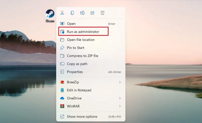Click the Cut scissors icon
Viewport: 202px width, 123px height.
click(62, 13)
